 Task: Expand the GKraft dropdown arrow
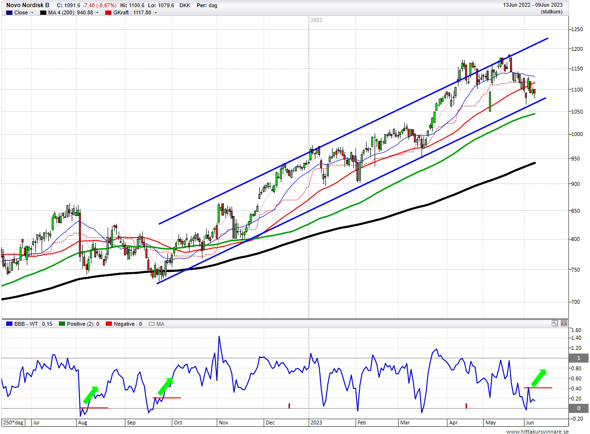[156, 12]
